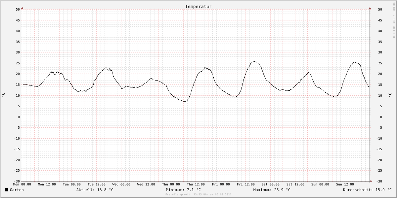Click the Sun 12:00 axis label
This screenshot has height=198, width=397.
pyautogui.click(x=345, y=184)
